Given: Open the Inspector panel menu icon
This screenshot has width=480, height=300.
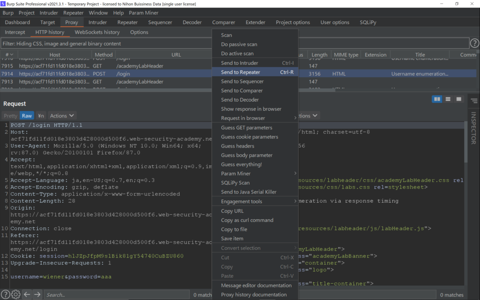Looking at the screenshot, I should pyautogui.click(x=474, y=101).
